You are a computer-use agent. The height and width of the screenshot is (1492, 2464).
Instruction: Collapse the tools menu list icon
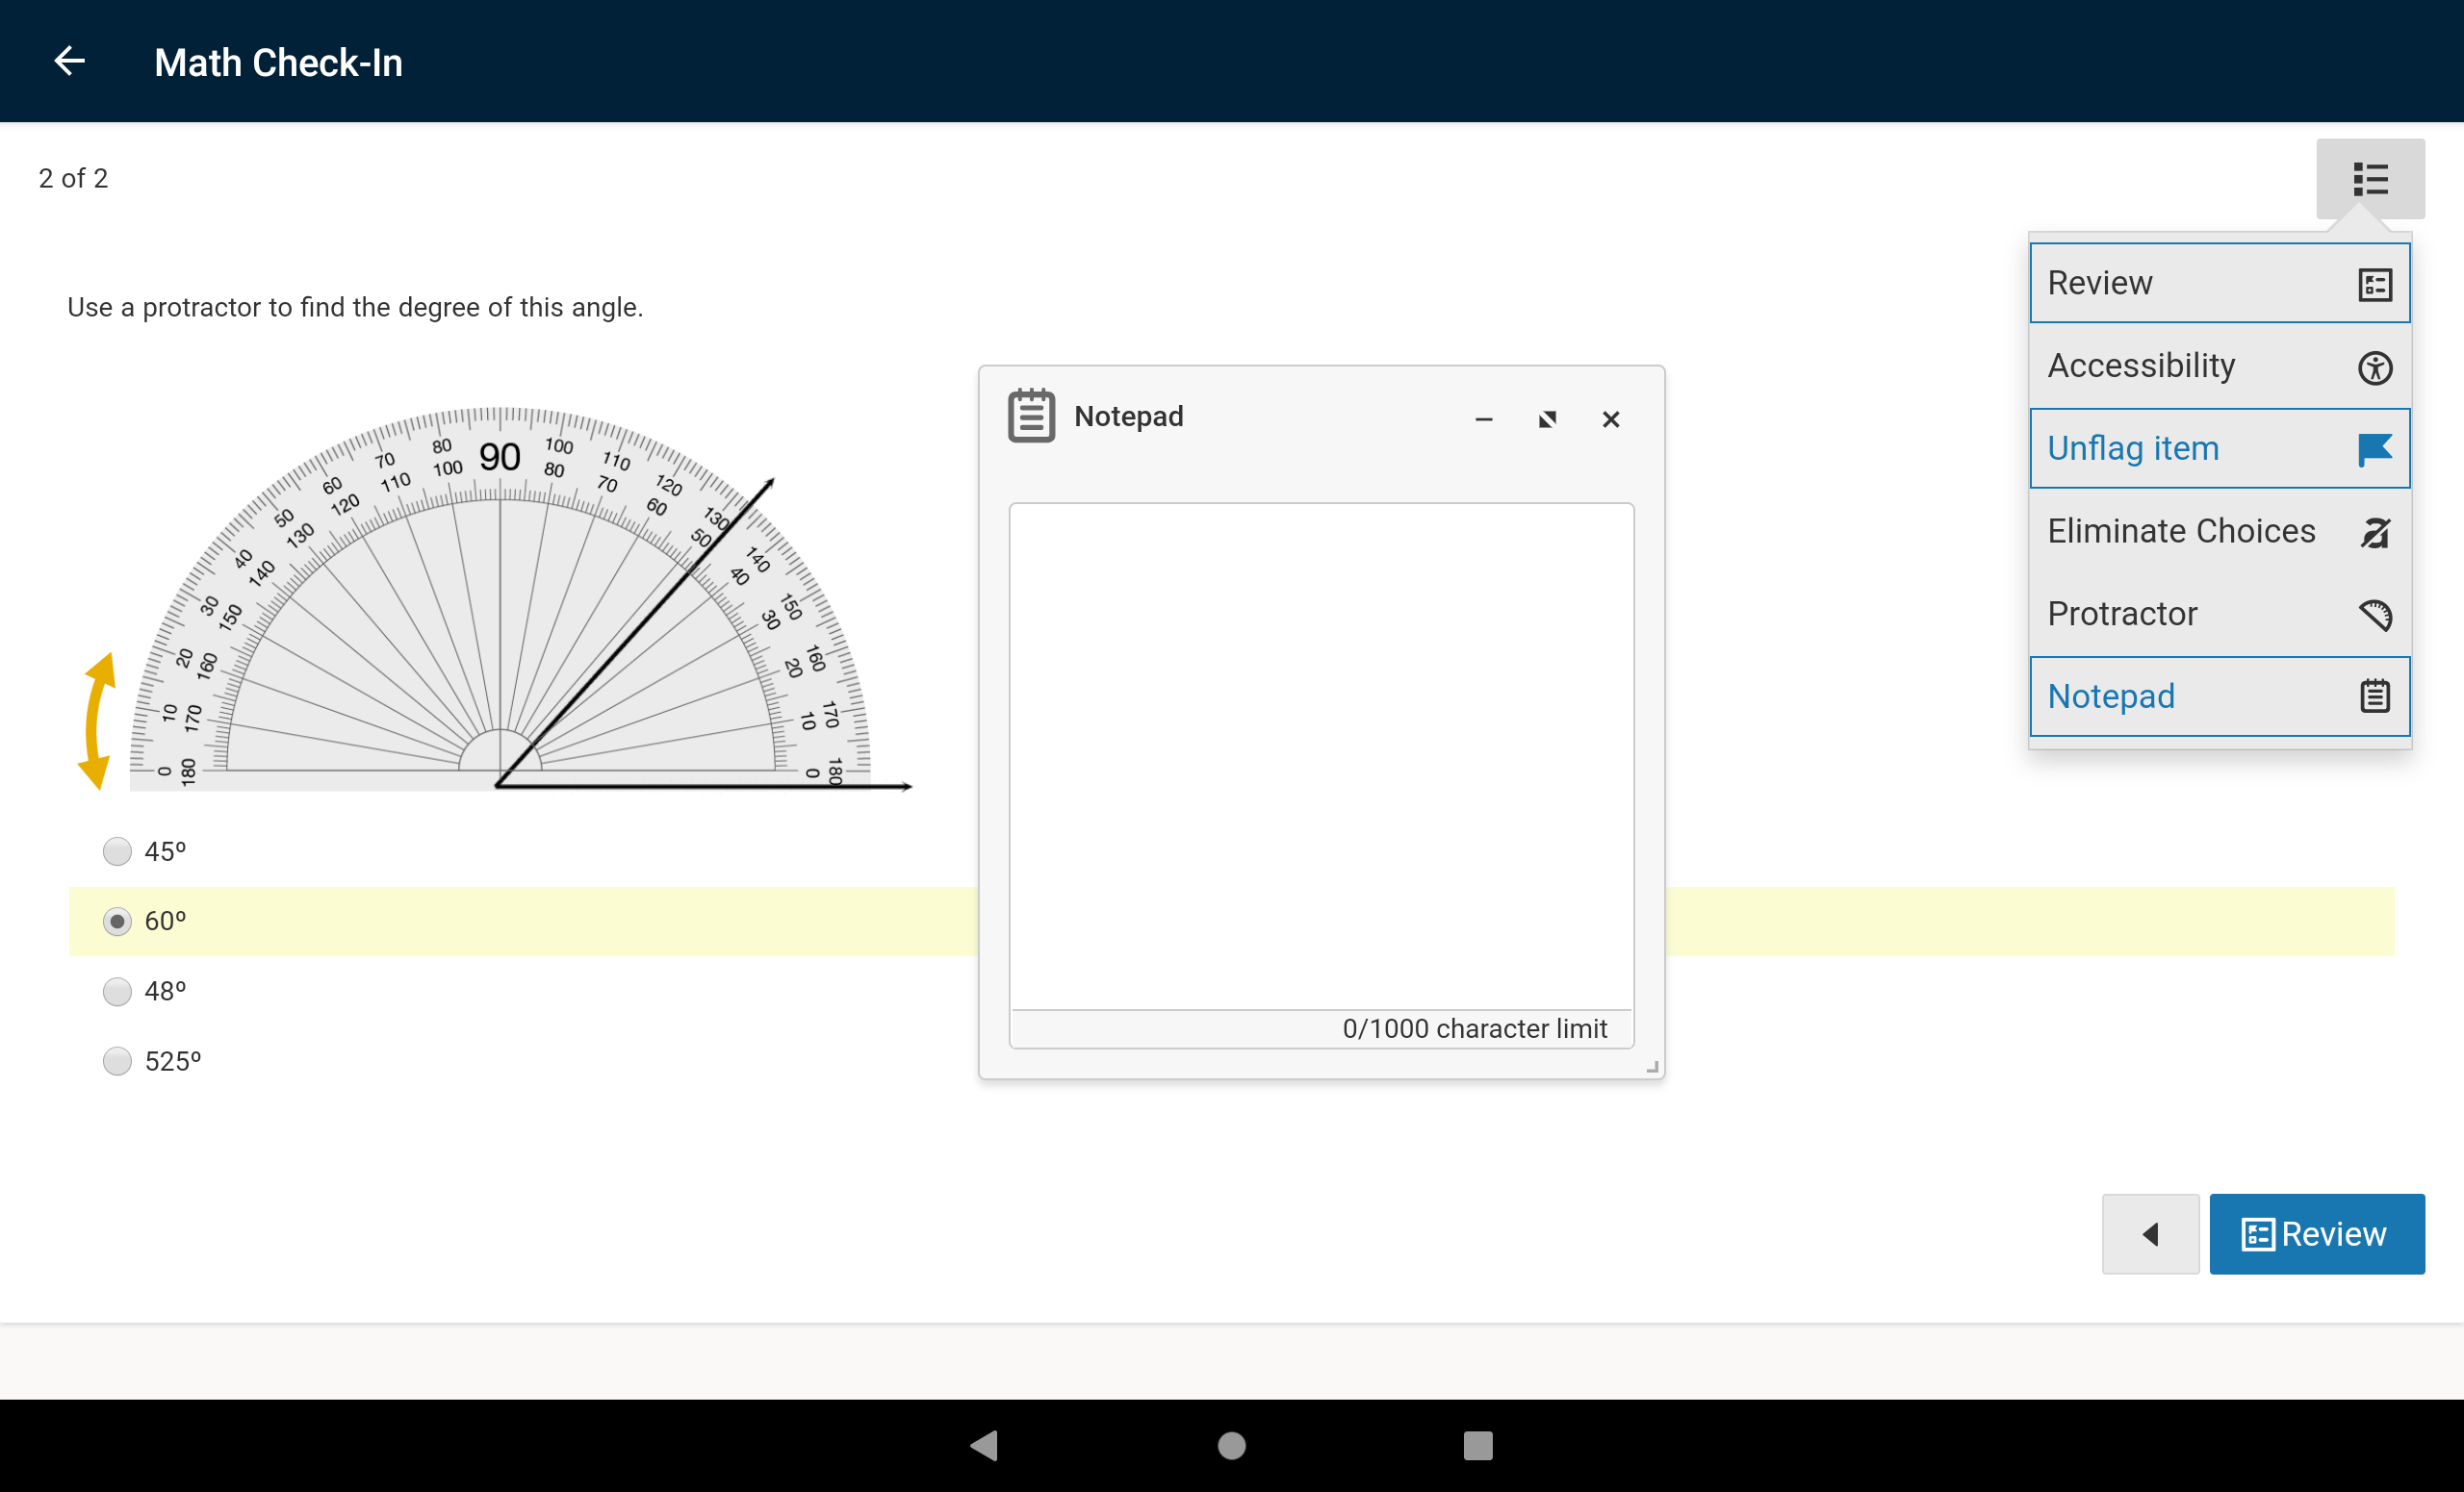(x=2369, y=179)
